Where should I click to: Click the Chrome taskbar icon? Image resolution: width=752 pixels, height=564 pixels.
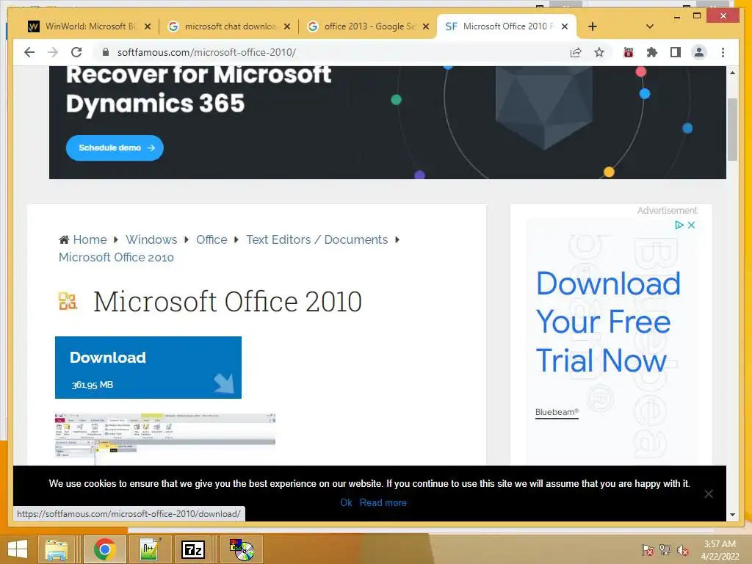[104, 549]
